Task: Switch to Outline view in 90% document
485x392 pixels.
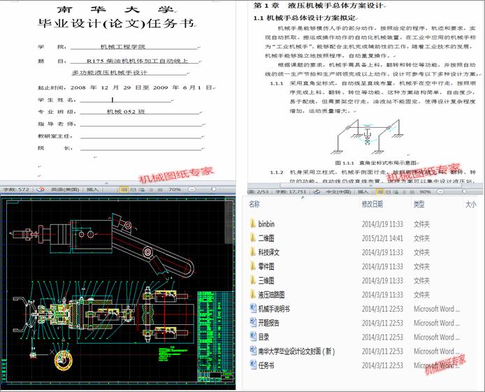Action: (404, 192)
